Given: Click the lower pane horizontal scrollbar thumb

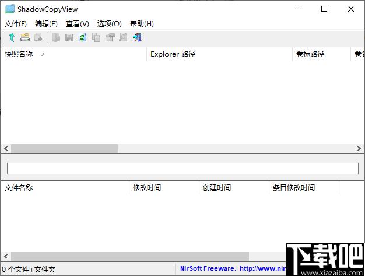Looking at the screenshot, I should pyautogui.click(x=130, y=256).
